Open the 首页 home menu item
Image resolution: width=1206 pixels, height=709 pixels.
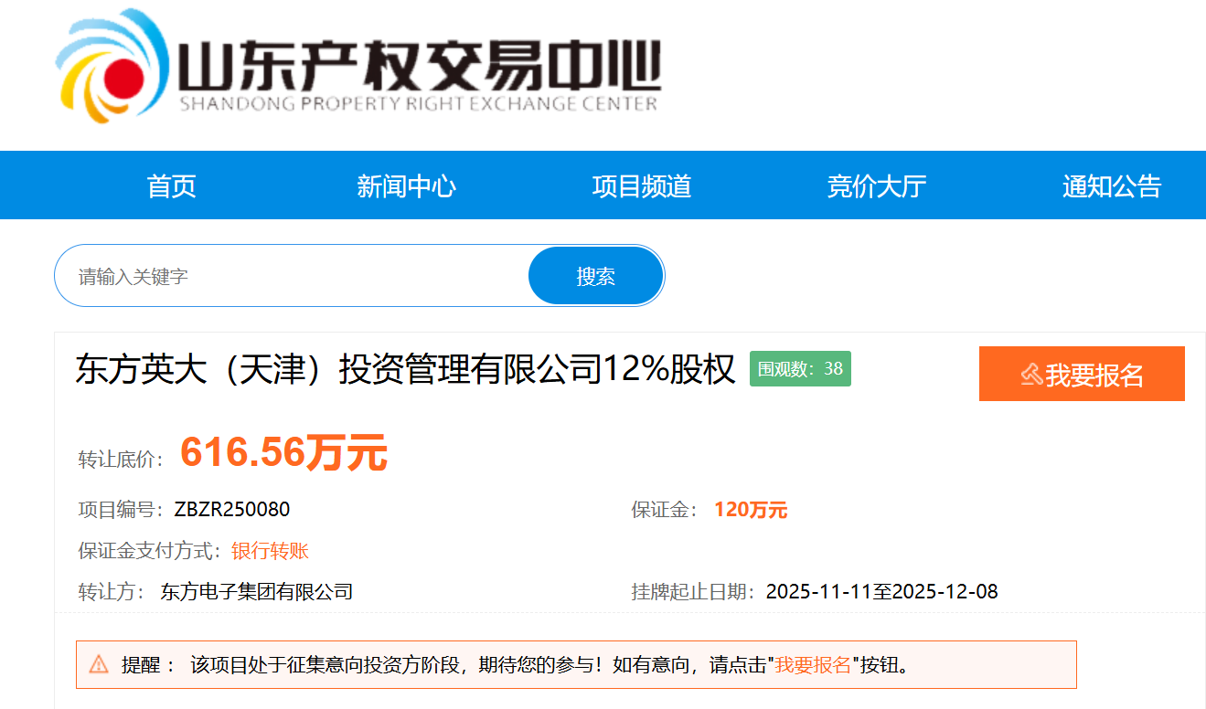pyautogui.click(x=172, y=186)
